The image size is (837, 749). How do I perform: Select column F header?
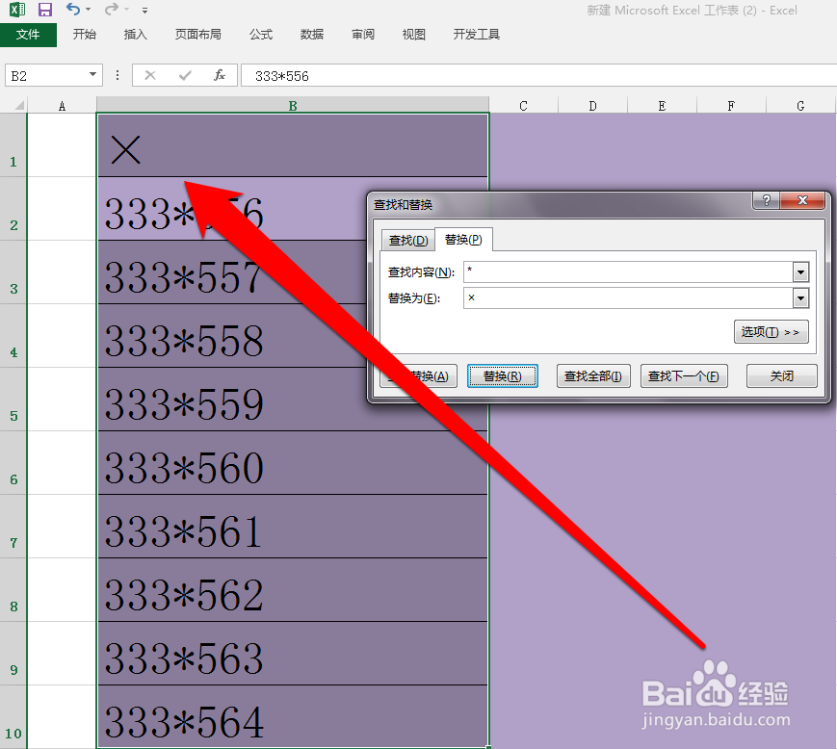coord(731,106)
